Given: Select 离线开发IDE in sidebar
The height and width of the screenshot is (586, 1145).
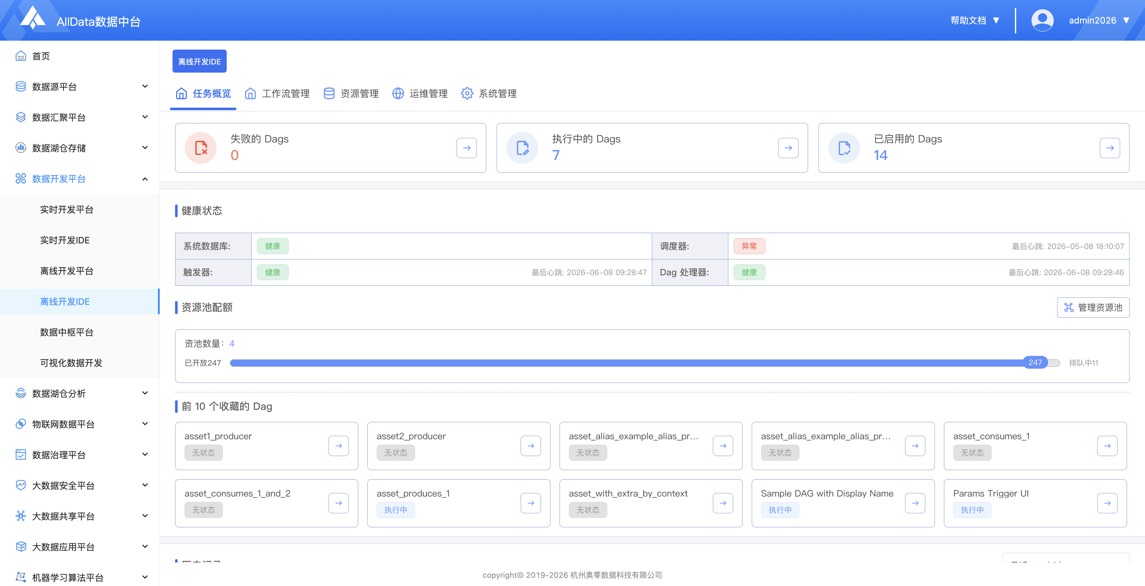Looking at the screenshot, I should [x=79, y=301].
